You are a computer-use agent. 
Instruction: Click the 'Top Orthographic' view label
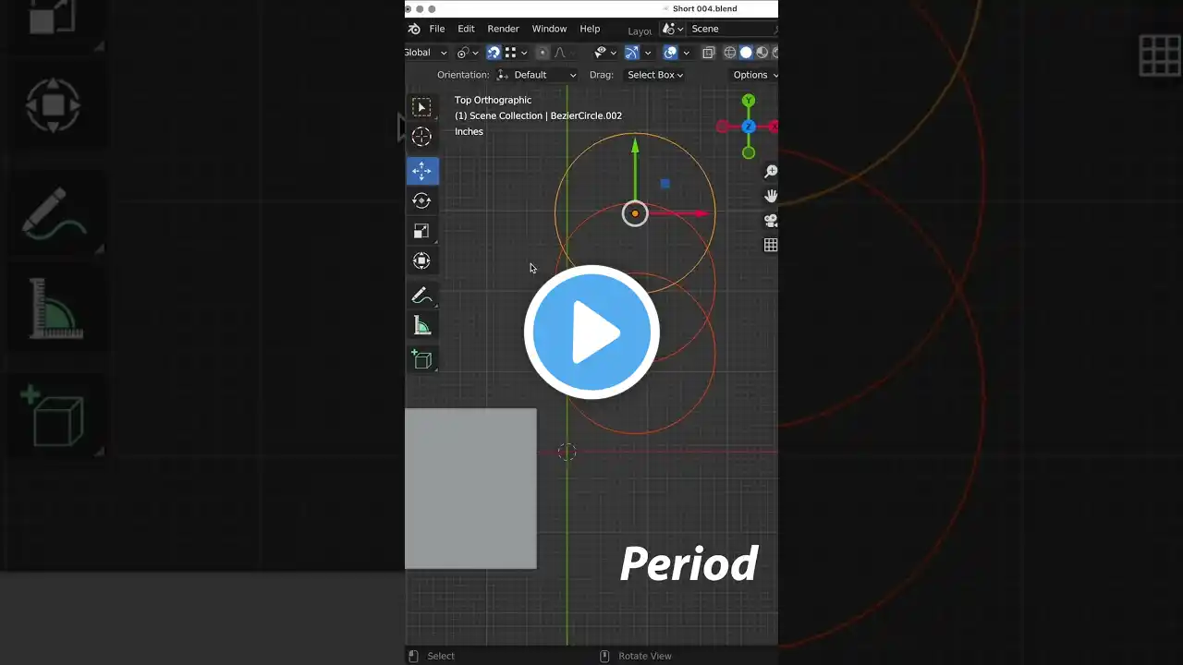[493, 100]
